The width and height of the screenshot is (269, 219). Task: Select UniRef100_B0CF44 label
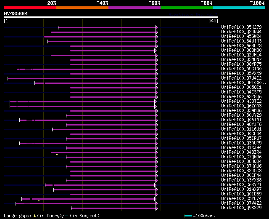[x=241, y=176]
